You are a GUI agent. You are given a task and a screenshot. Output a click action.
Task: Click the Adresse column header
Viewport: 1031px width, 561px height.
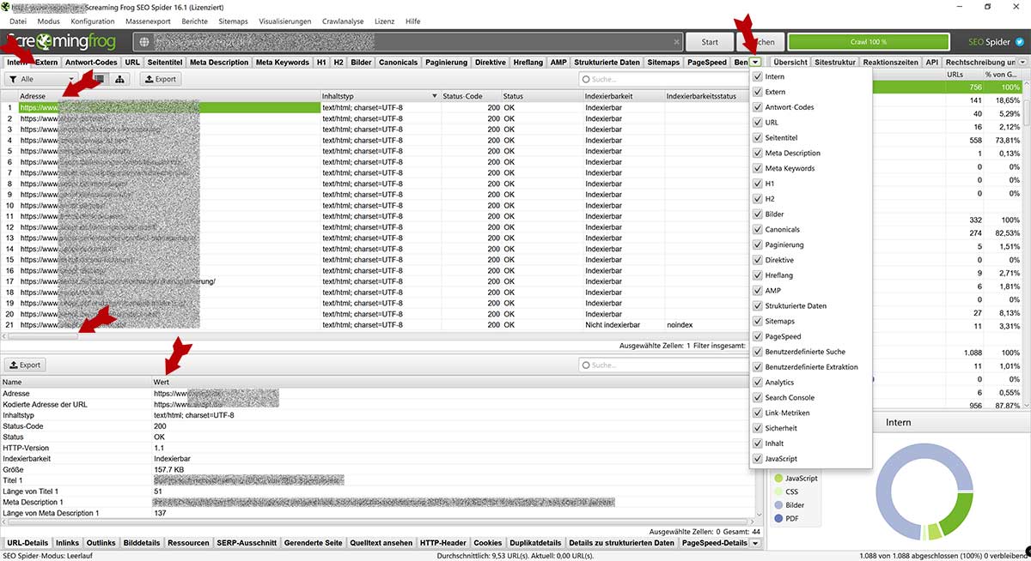(x=169, y=96)
